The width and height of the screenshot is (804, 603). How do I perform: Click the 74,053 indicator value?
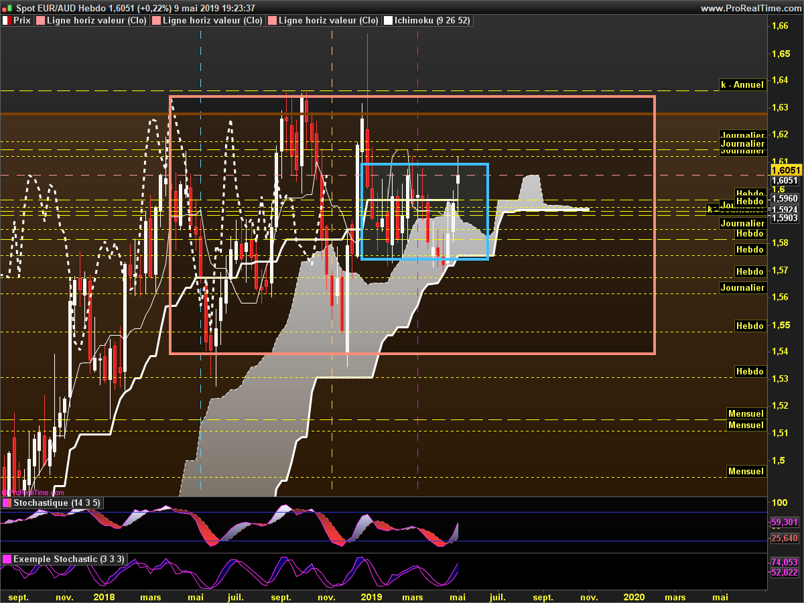[784, 562]
